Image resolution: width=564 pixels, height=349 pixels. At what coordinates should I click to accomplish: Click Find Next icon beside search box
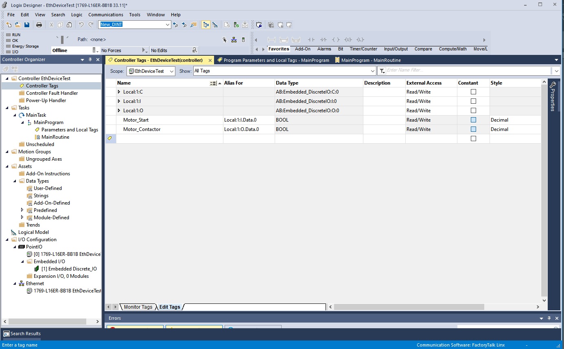pos(184,25)
